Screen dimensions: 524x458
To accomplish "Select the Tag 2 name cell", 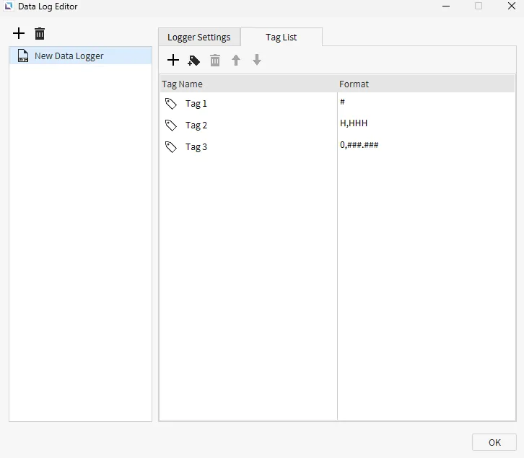I will pyautogui.click(x=196, y=125).
